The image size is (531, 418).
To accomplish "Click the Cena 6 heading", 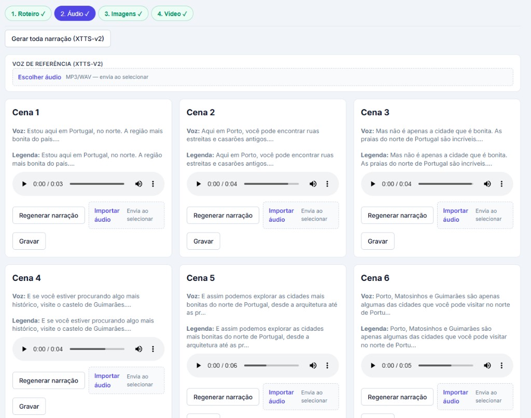I will point(375,278).
